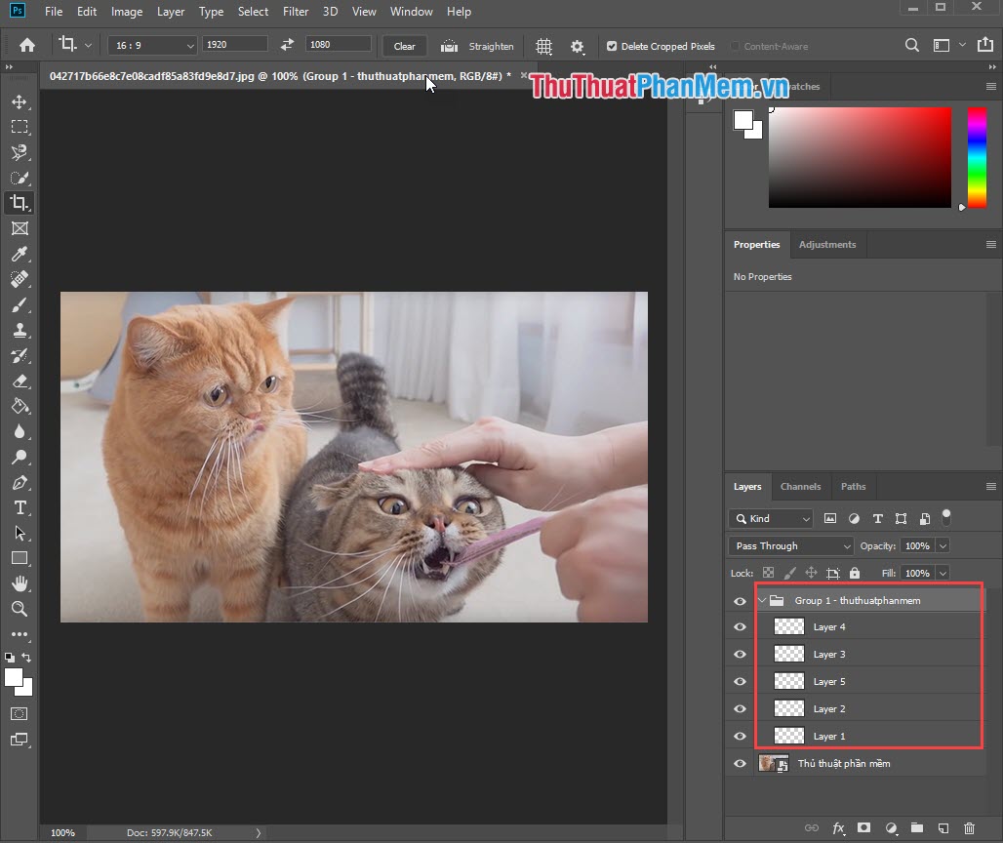Select the Crop tool

point(20,203)
